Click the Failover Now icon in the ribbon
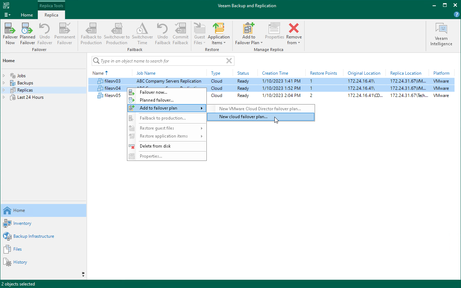 (10, 32)
